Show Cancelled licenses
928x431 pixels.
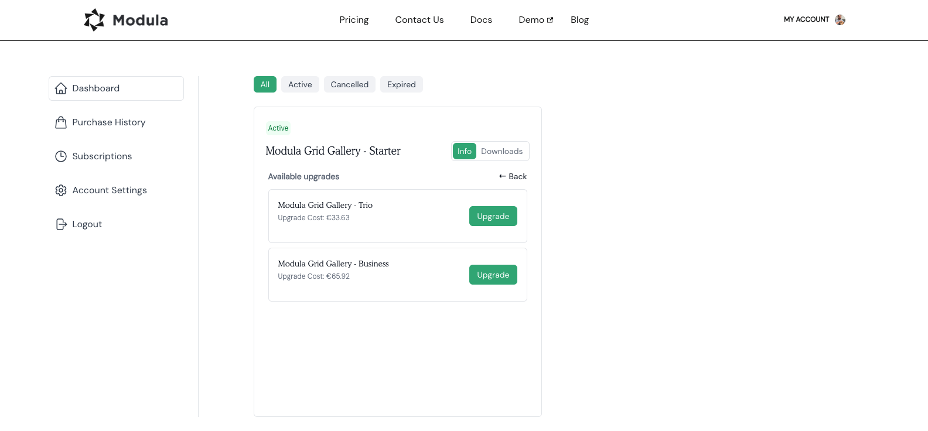[349, 84]
